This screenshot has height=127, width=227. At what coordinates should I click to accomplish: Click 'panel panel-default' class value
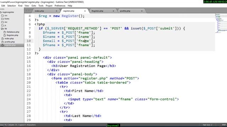point(88,58)
